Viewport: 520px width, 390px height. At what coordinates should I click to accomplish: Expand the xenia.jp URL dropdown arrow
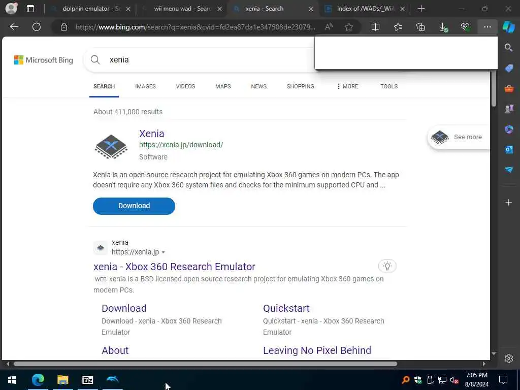click(x=163, y=252)
